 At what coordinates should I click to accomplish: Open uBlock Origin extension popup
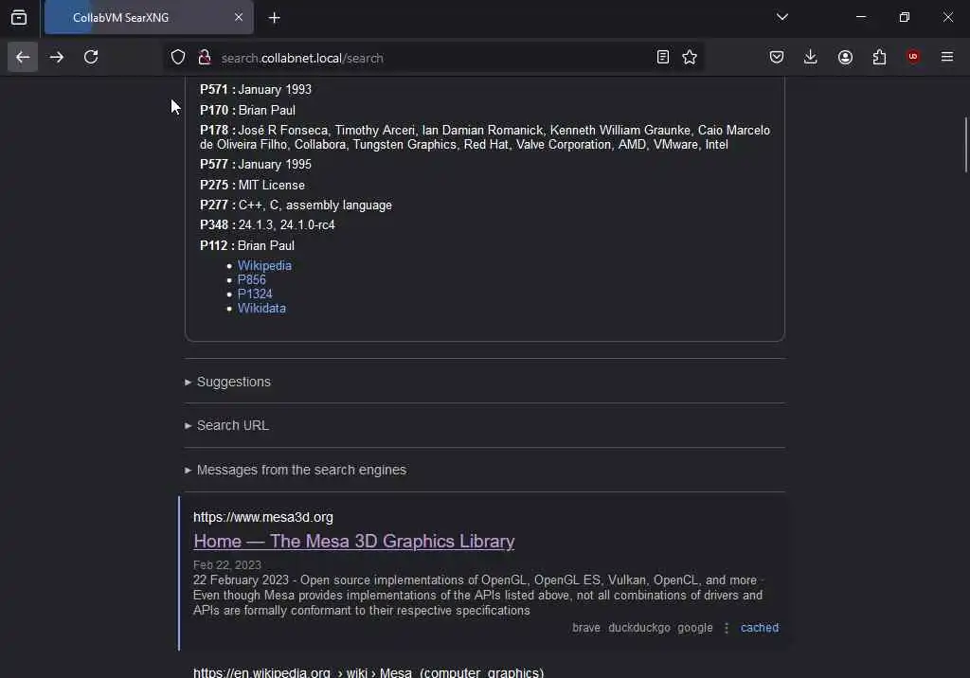click(x=913, y=57)
